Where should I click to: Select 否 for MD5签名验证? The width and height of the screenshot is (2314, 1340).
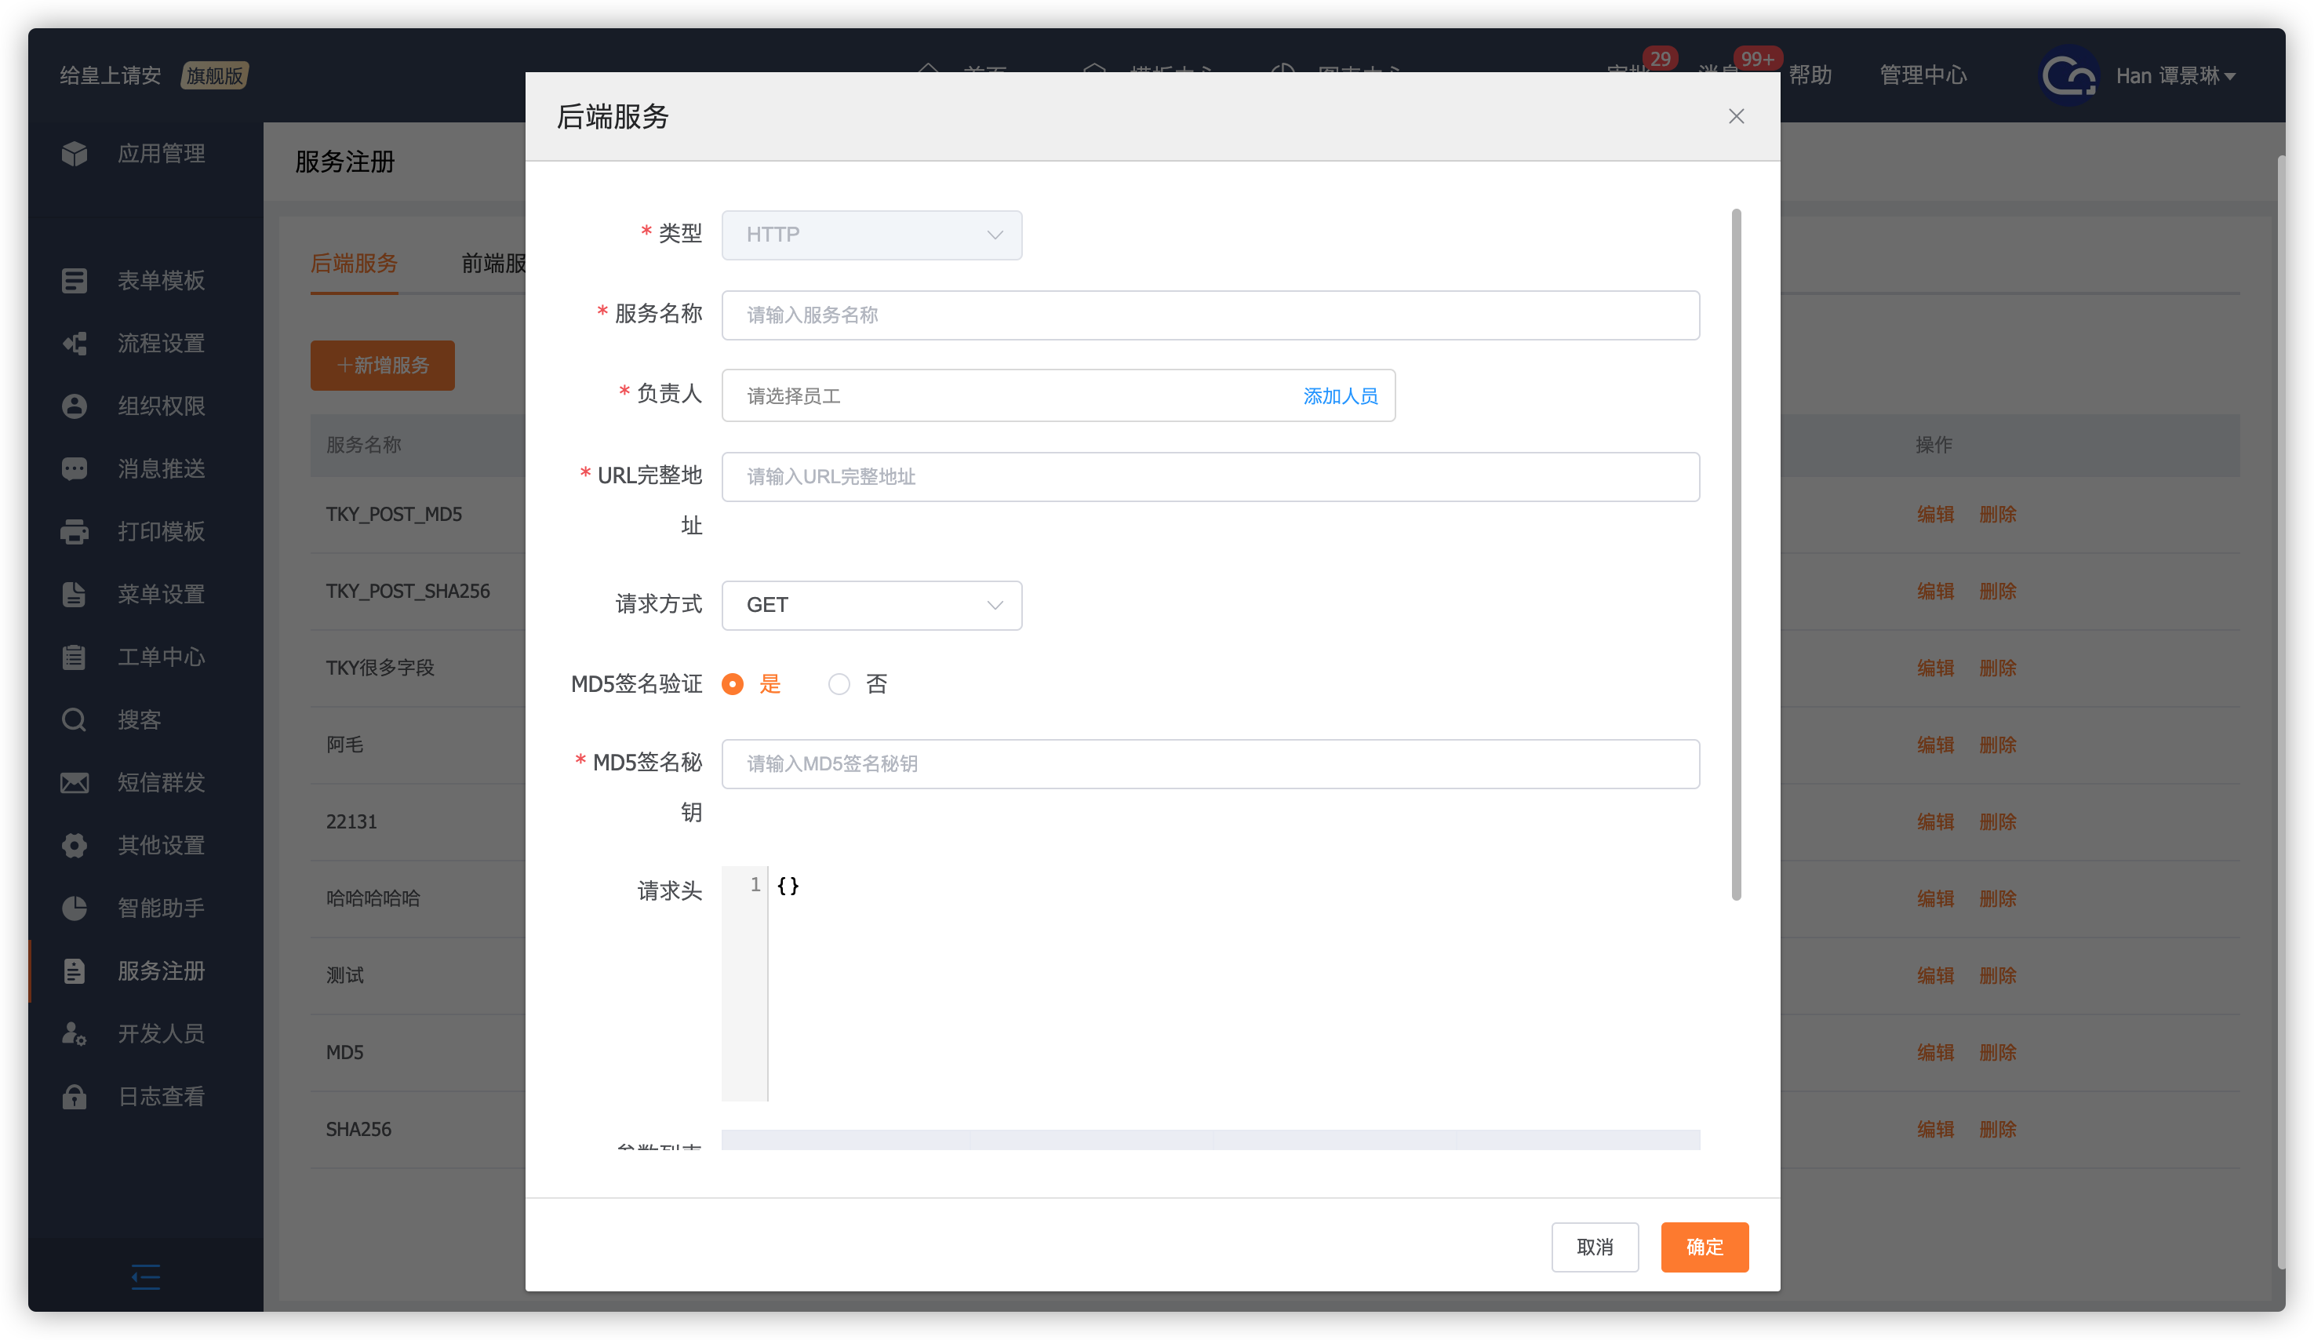839,684
